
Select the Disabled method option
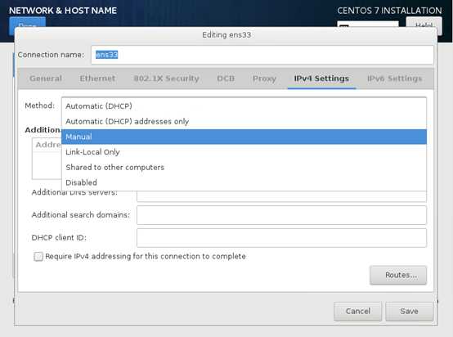[x=244, y=182]
